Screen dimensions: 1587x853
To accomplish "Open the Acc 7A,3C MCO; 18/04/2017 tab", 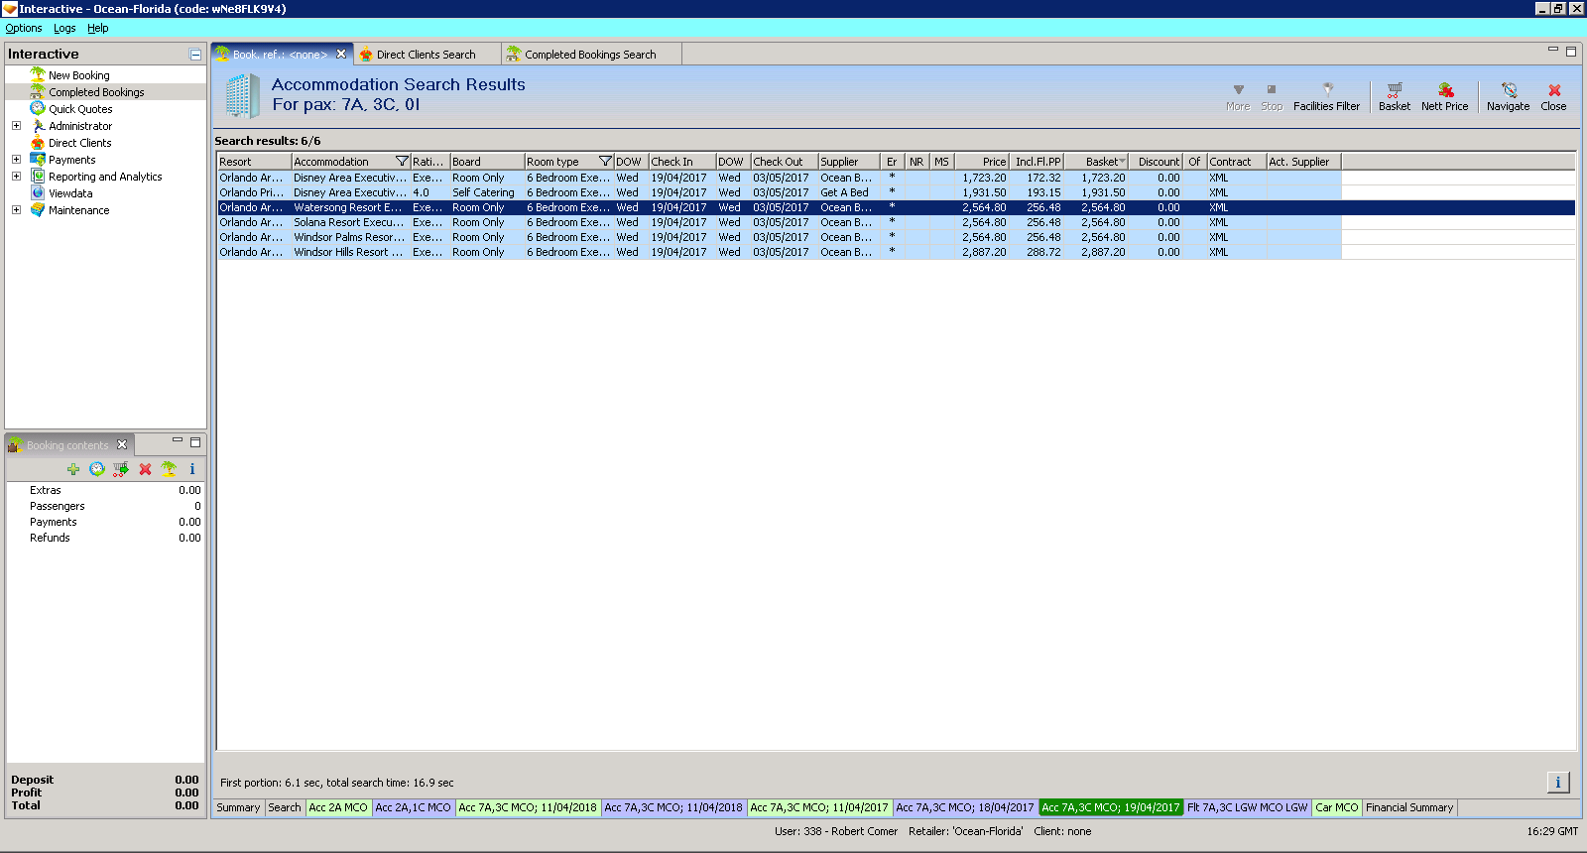I will pos(965,807).
